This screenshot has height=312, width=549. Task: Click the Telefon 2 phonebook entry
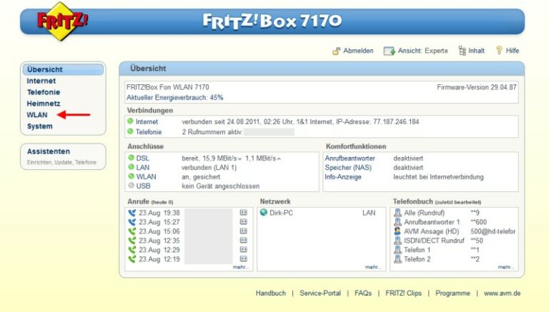(x=417, y=259)
